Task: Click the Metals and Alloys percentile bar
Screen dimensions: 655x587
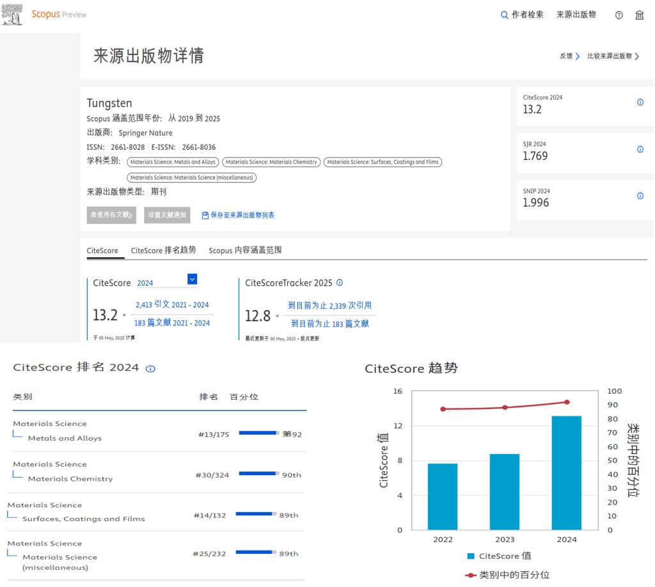Action: (258, 432)
